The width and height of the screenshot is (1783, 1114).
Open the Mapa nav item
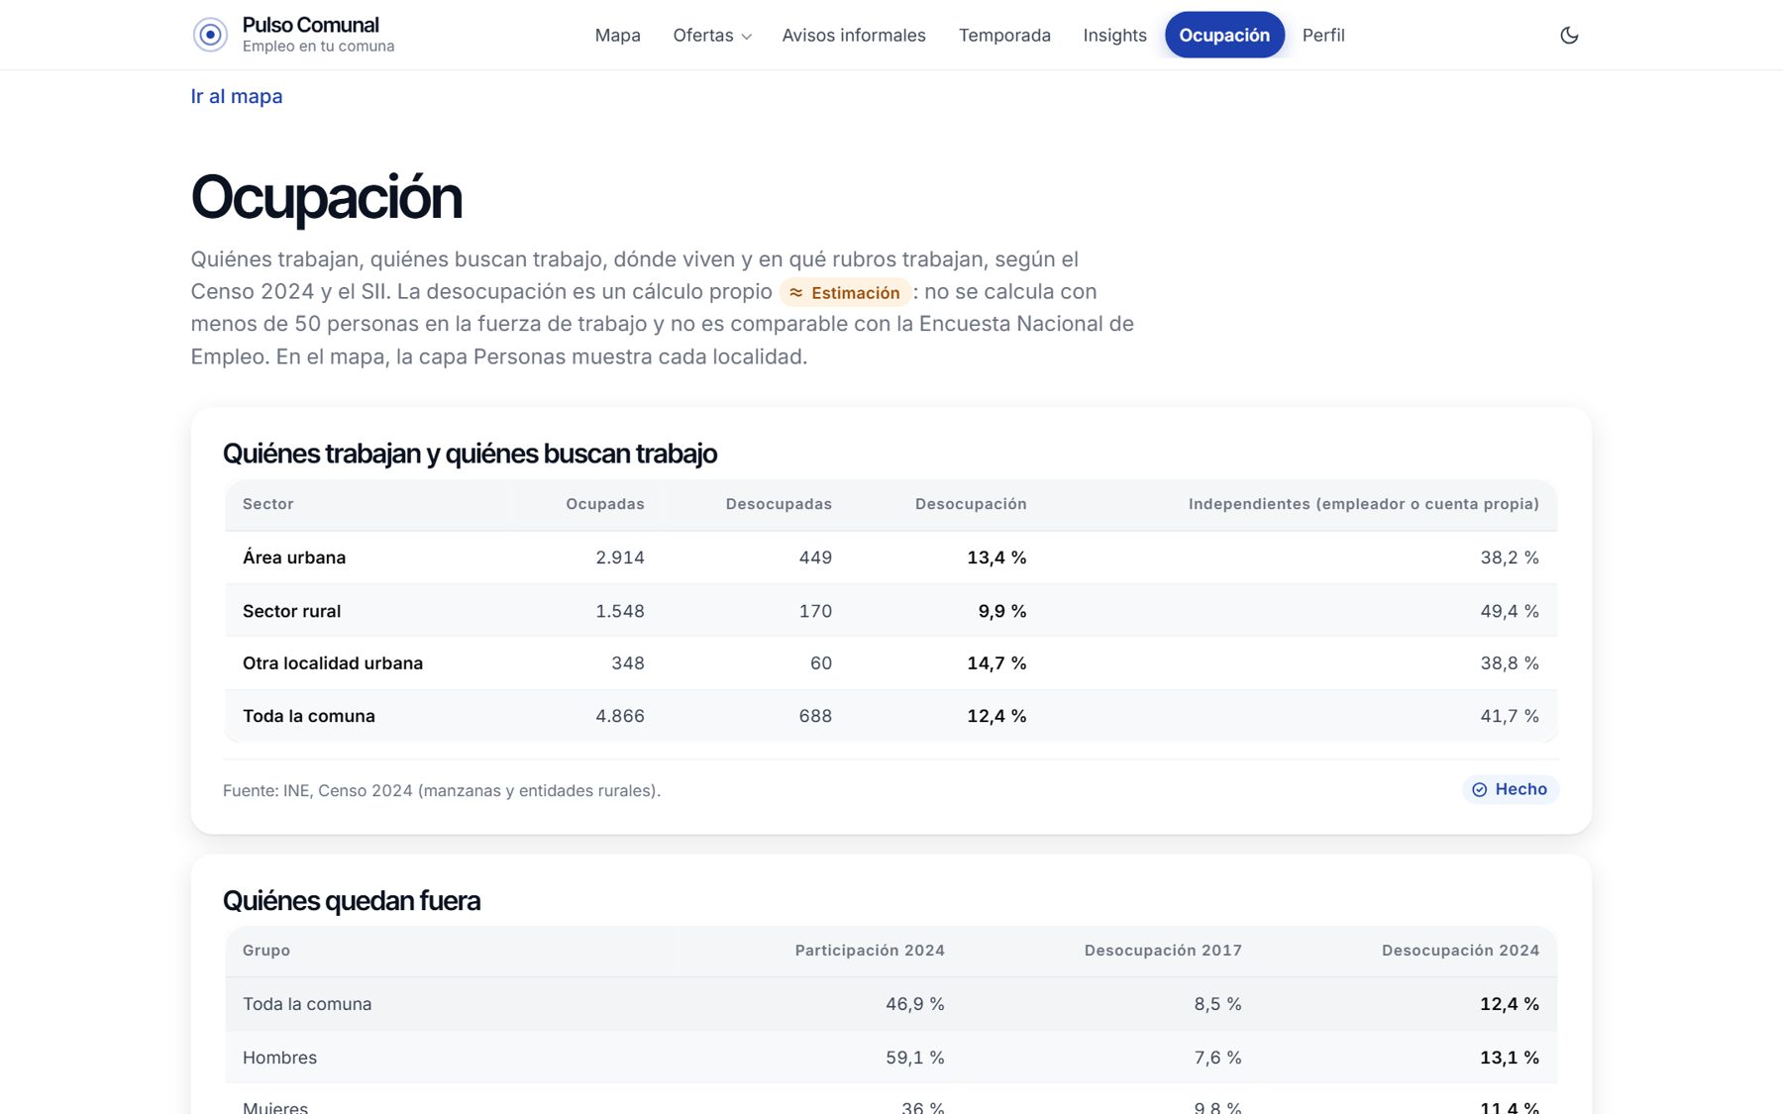point(617,35)
